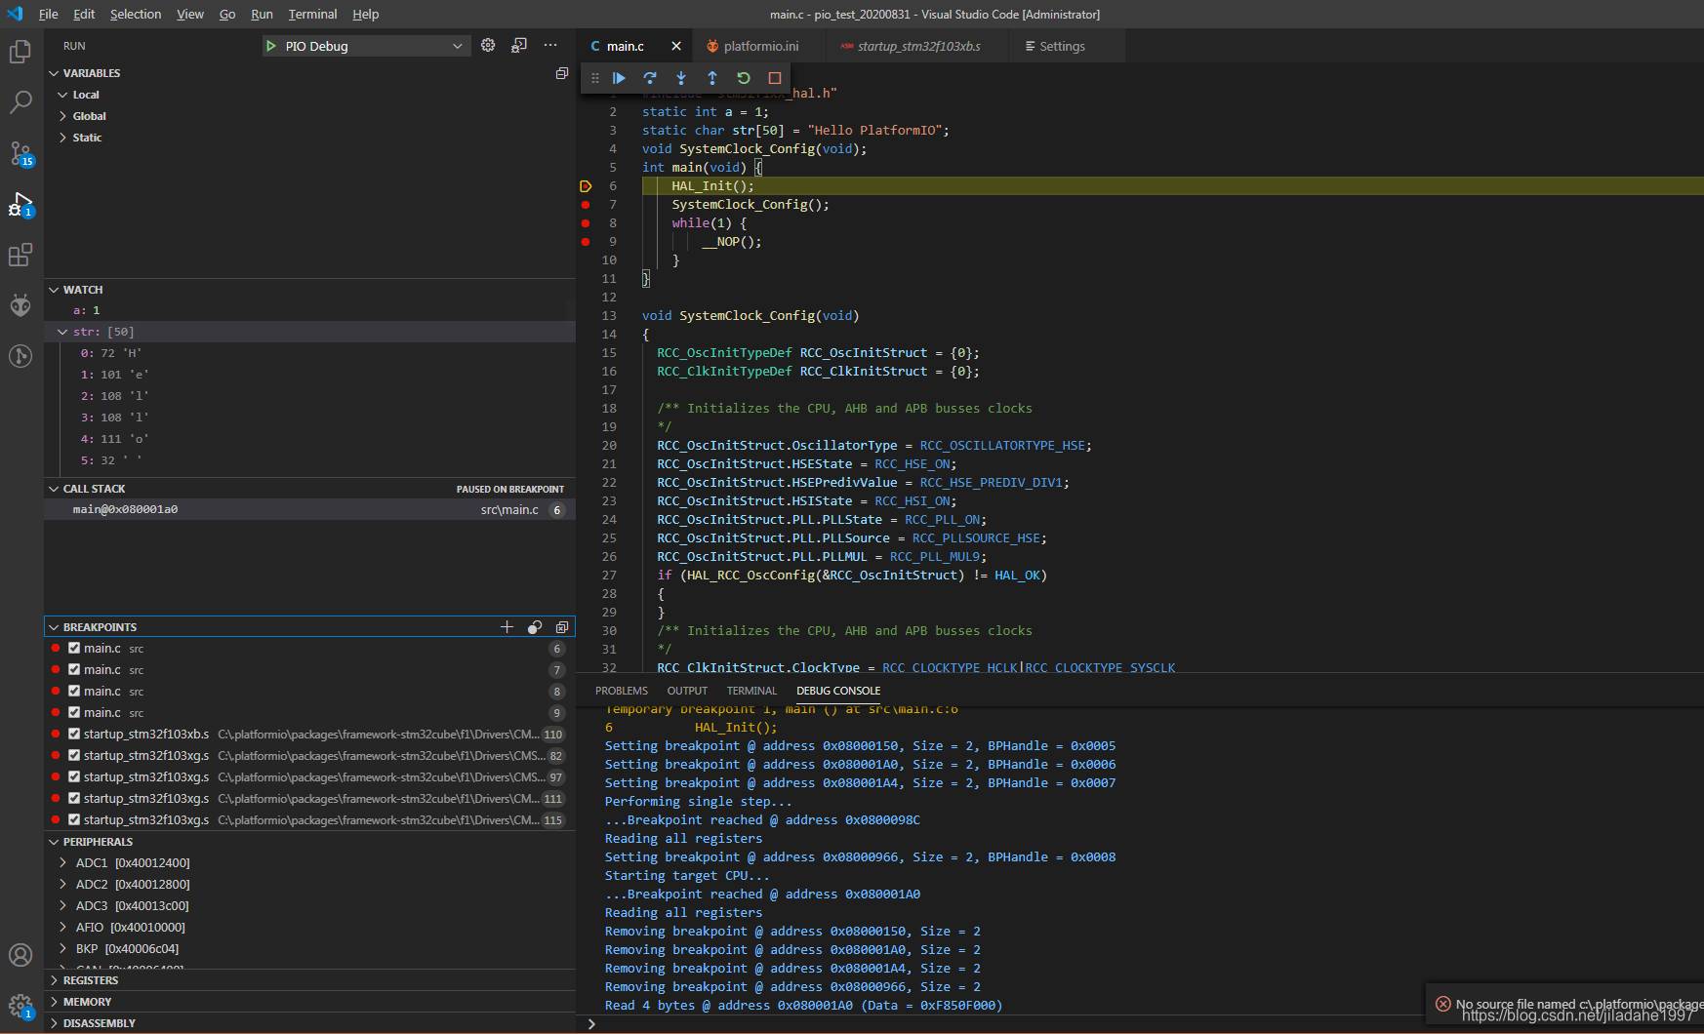Open the Terminal menu

(x=312, y=14)
